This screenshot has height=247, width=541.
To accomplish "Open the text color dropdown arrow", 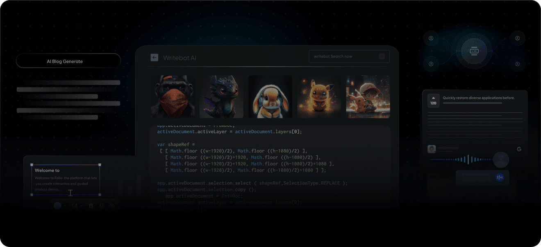I will [64, 206].
